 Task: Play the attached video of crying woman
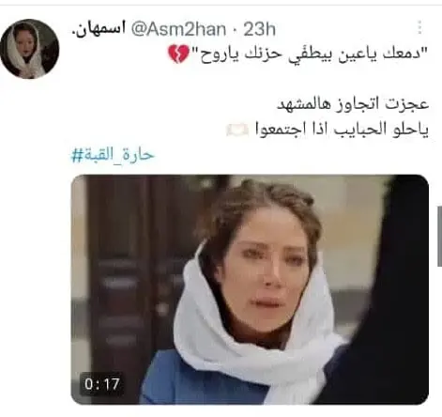[250, 289]
